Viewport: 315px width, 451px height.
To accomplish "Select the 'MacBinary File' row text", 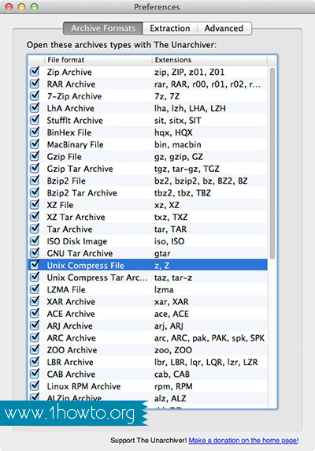I will pos(75,144).
